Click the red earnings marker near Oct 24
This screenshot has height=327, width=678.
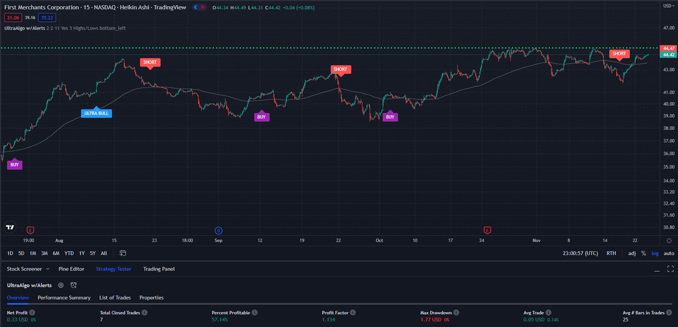tap(488, 230)
